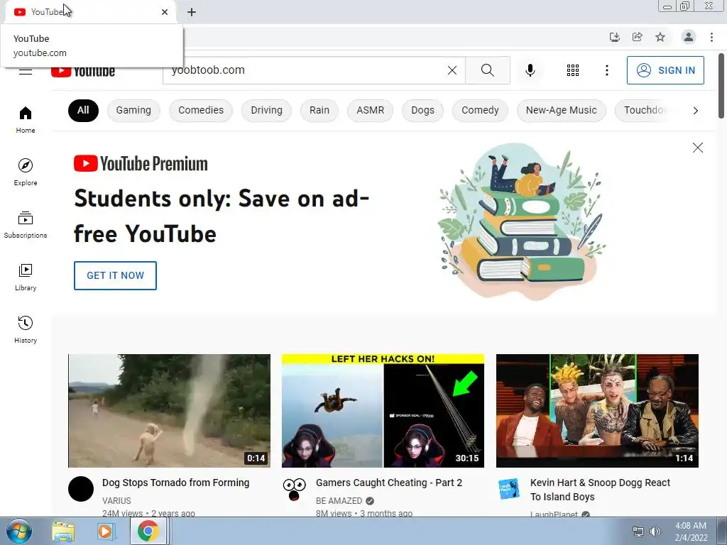Image resolution: width=727 pixels, height=545 pixels.
Task: Click Chrome icon on taskbar
Action: pos(148,532)
